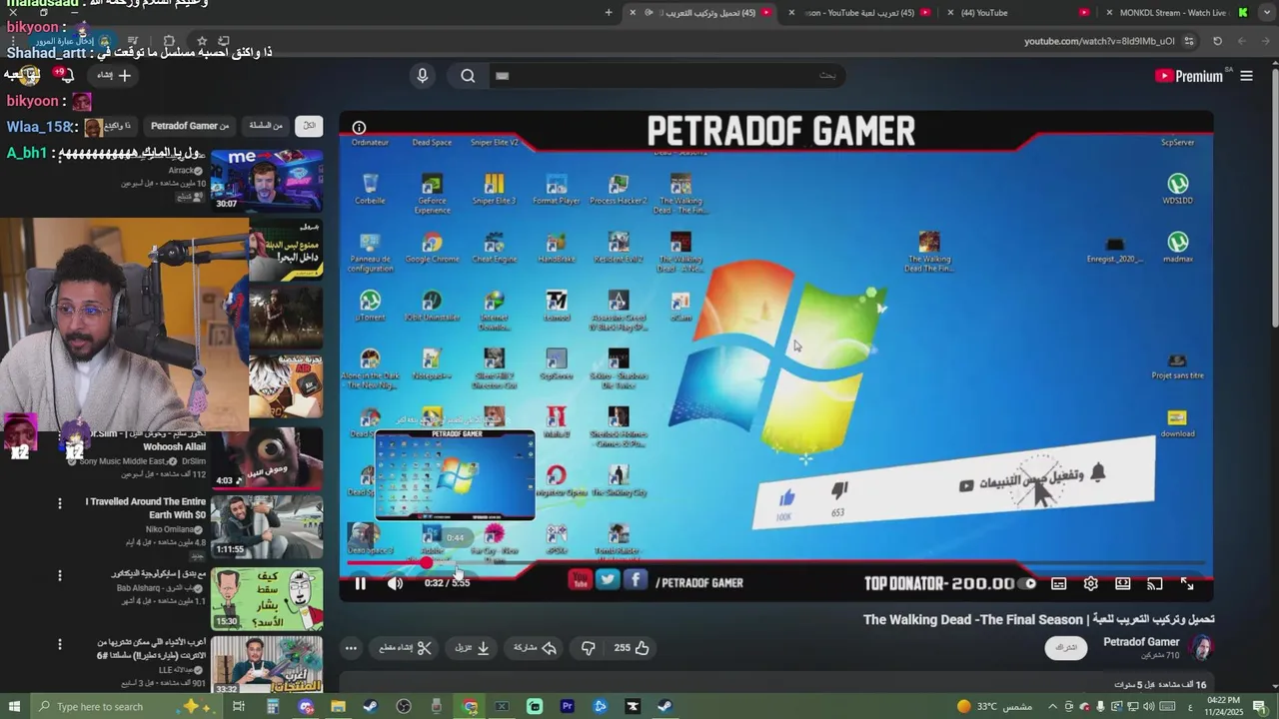1279x719 pixels.
Task: Open Premiere Pro from the taskbar
Action: [x=567, y=706]
